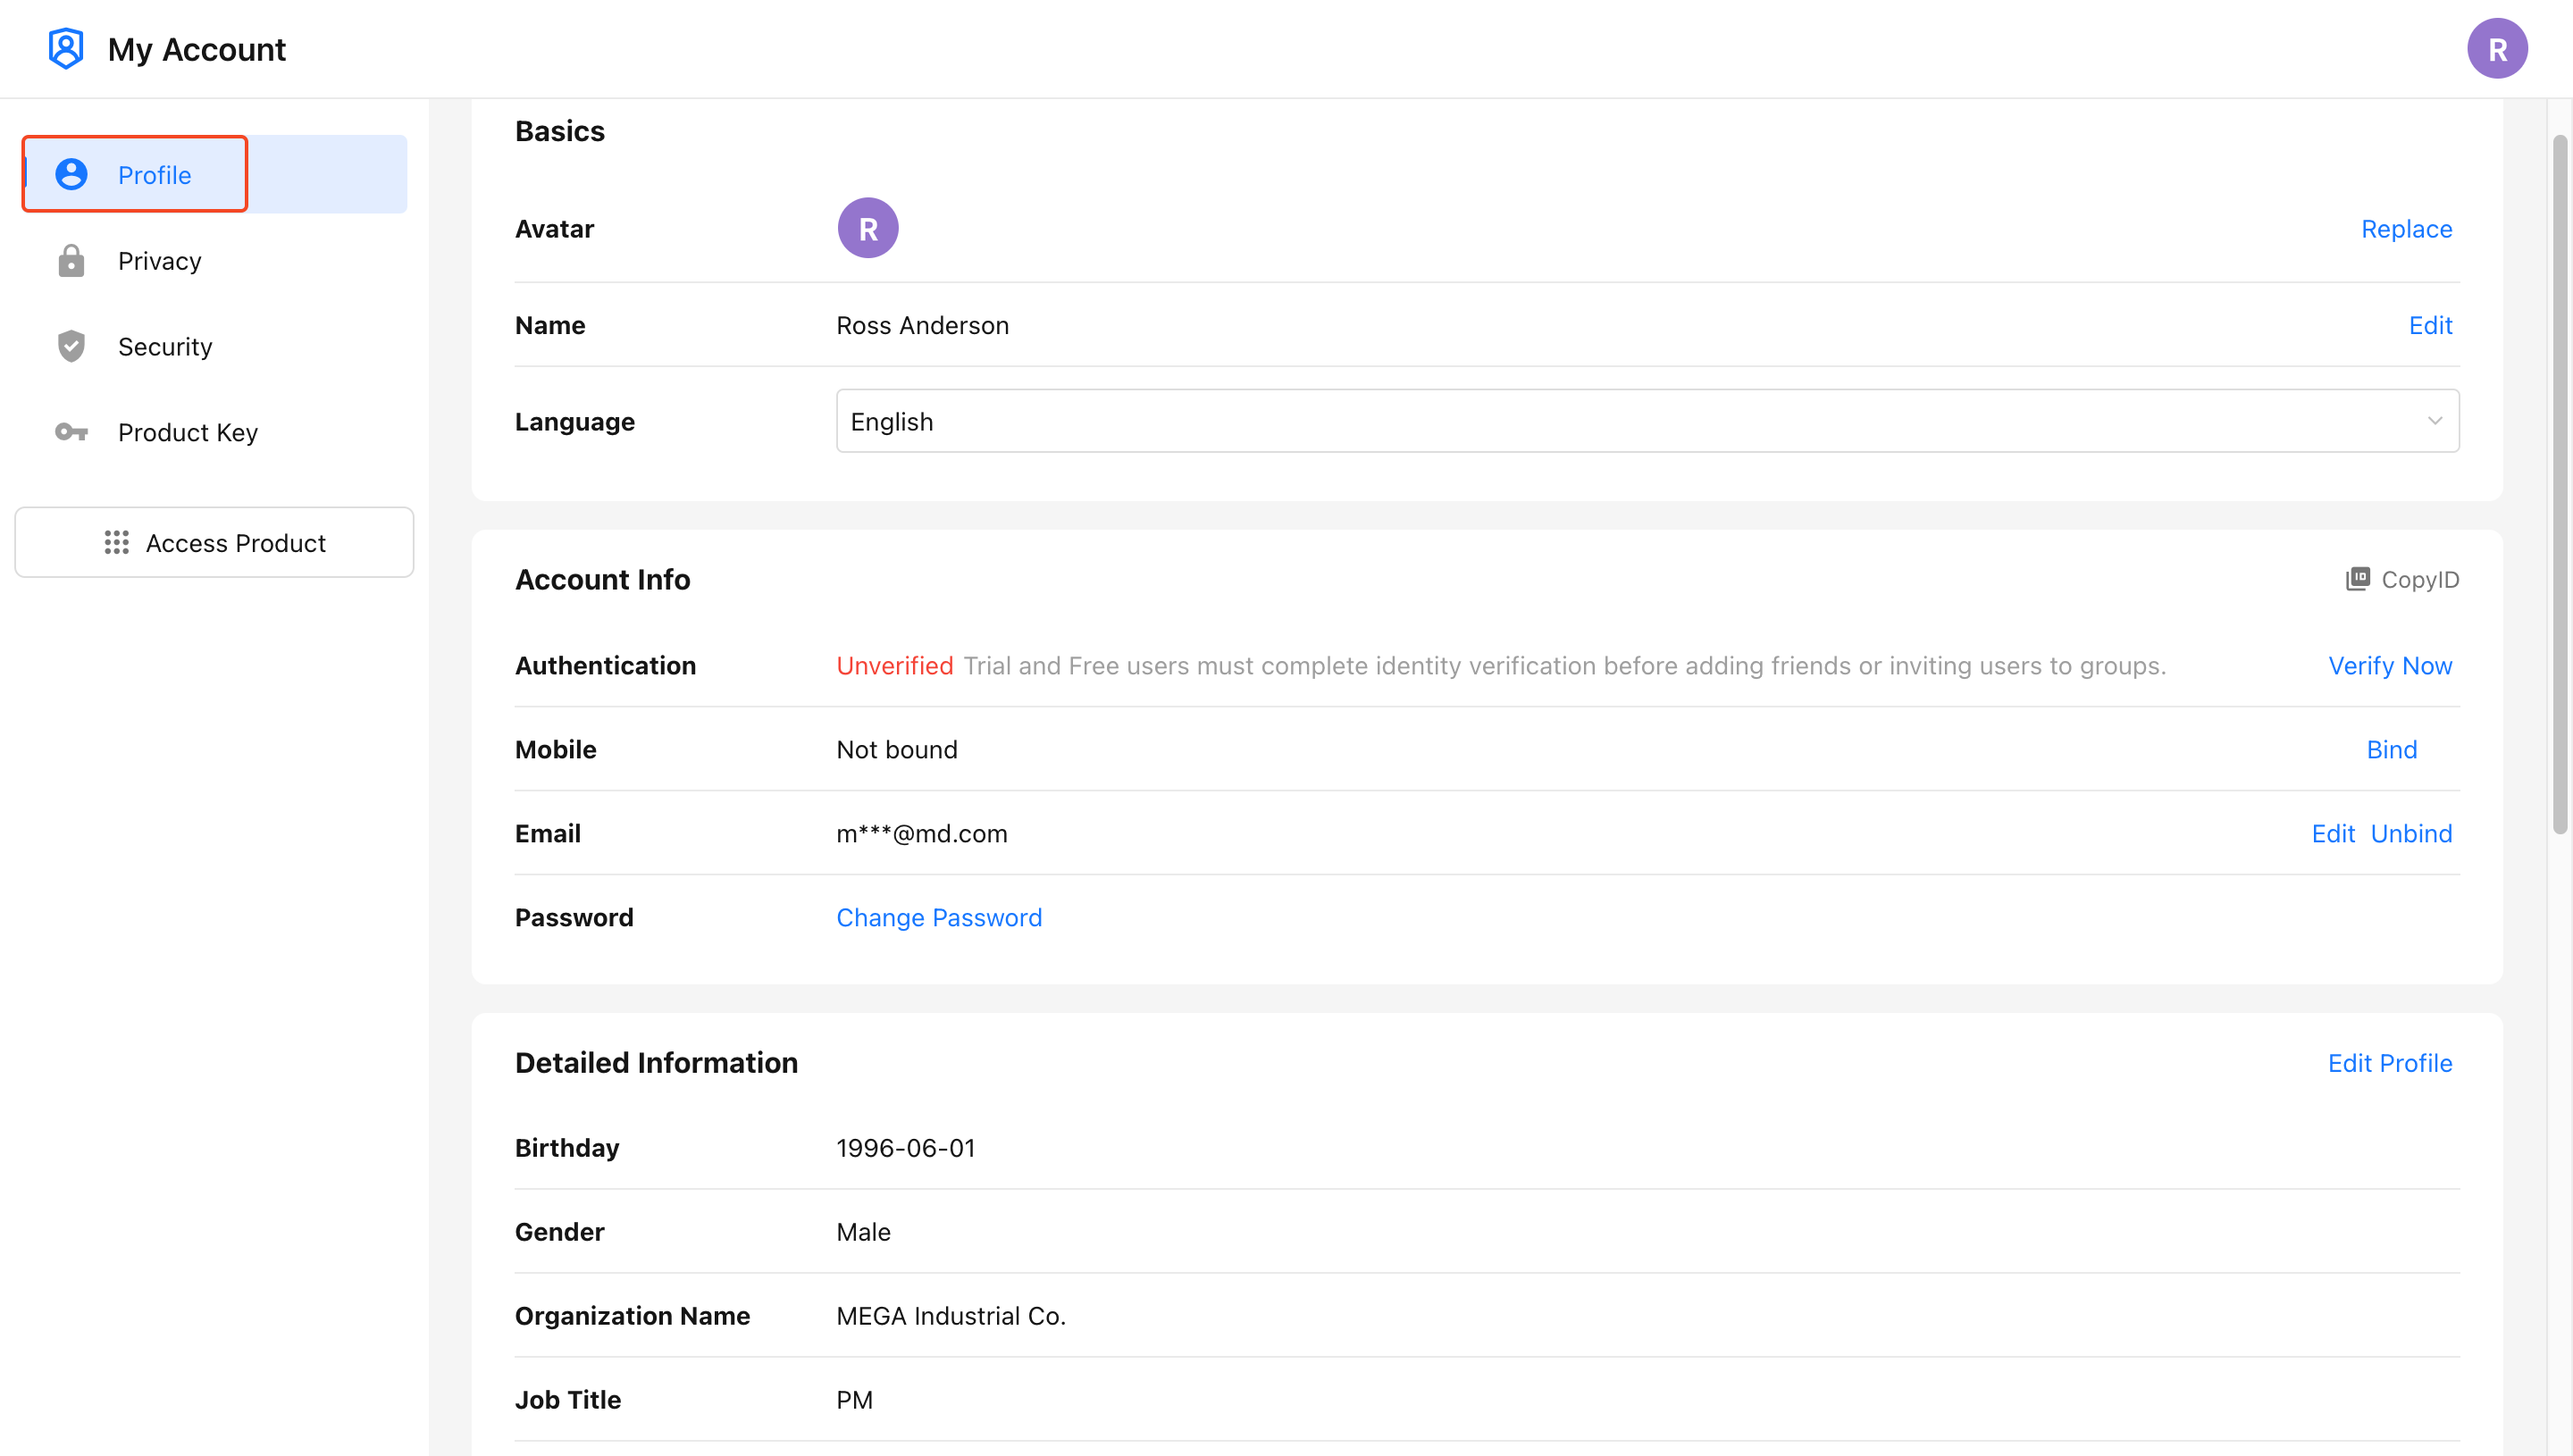This screenshot has height=1456, width=2573.
Task: Click the Authentication row label
Action: [x=605, y=665]
